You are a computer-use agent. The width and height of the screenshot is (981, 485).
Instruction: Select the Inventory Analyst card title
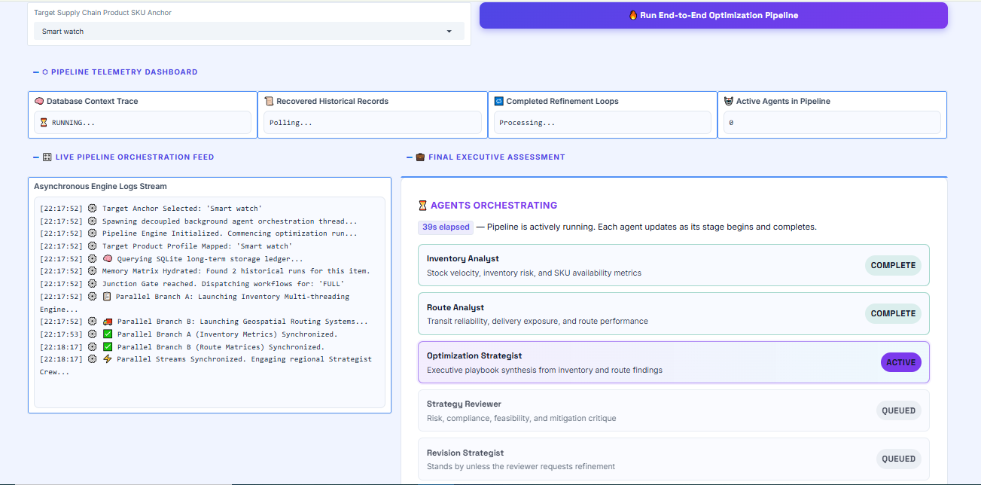tap(463, 258)
